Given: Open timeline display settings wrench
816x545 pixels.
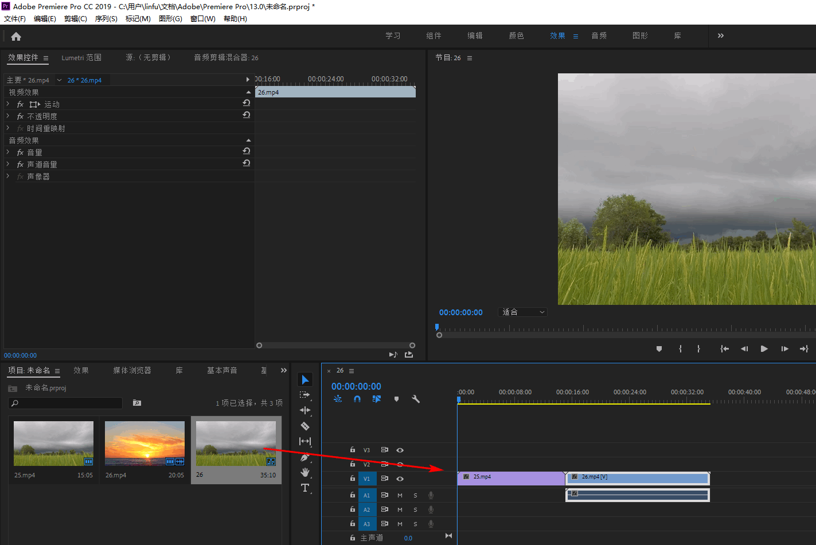Looking at the screenshot, I should pos(416,399).
